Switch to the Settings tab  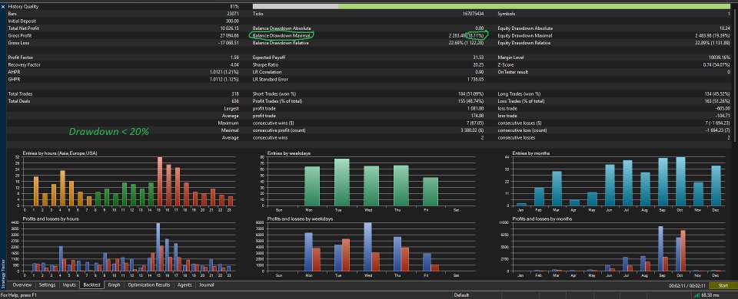47,285
